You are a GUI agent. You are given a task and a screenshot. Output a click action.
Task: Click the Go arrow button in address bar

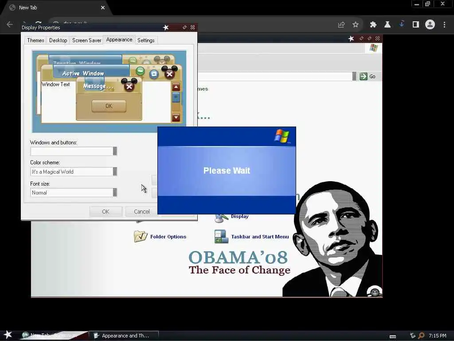tap(364, 76)
